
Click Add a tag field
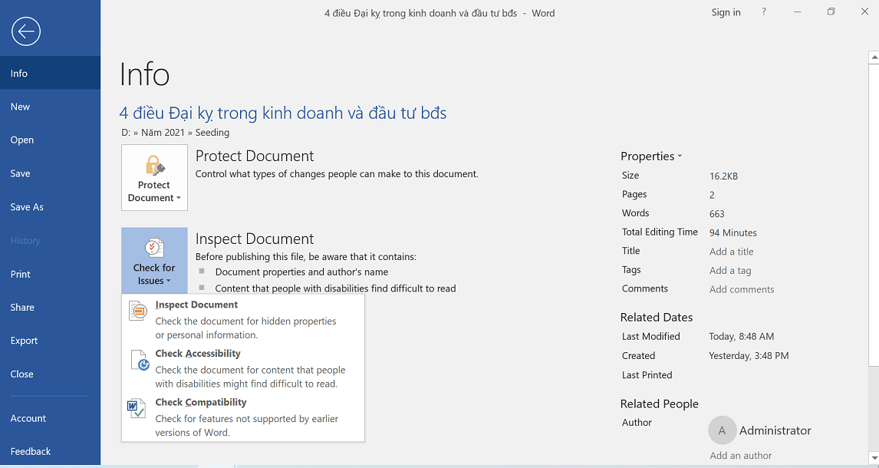pyautogui.click(x=730, y=271)
